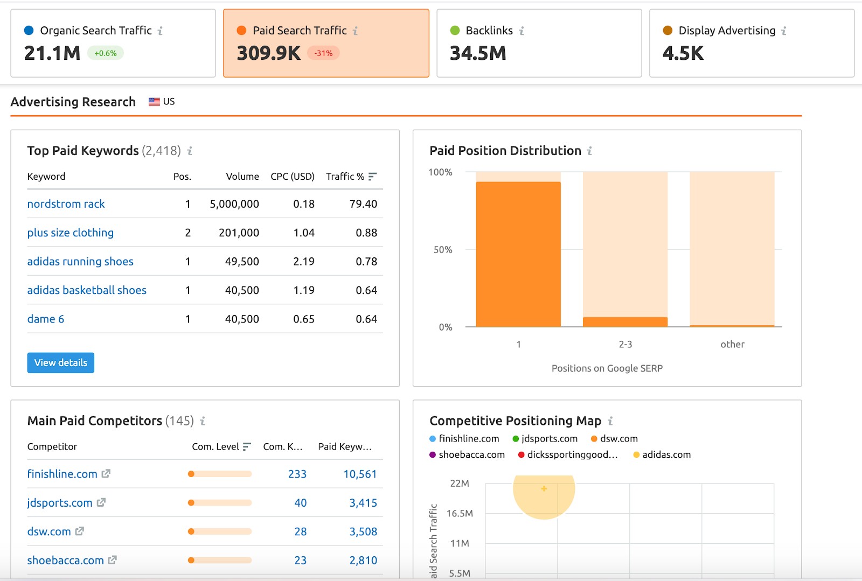Click info icon next to Organic Search Traffic
Screen dimensions: 862x581
(160, 31)
